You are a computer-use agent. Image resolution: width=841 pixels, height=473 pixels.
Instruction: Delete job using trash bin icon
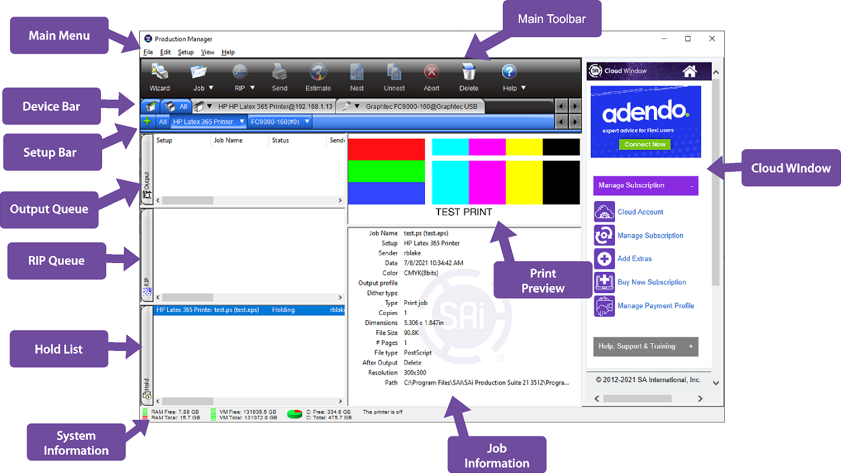469,72
